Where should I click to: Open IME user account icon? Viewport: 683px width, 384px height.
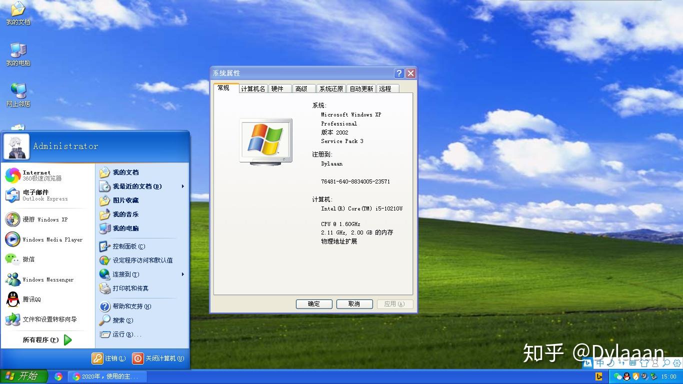click(655, 363)
